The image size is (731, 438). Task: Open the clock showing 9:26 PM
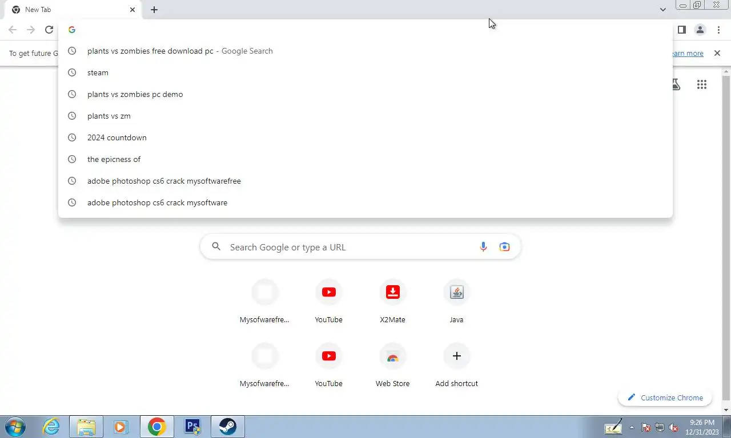tap(702, 427)
